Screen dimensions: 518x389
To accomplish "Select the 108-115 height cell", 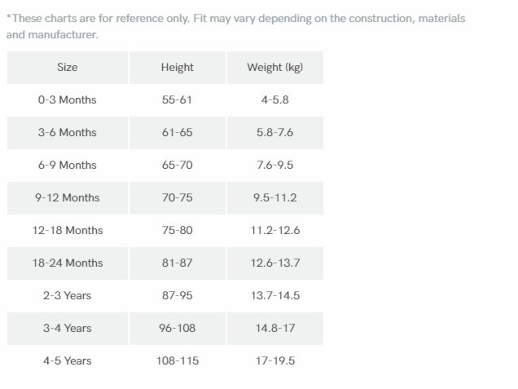I will click(177, 361).
